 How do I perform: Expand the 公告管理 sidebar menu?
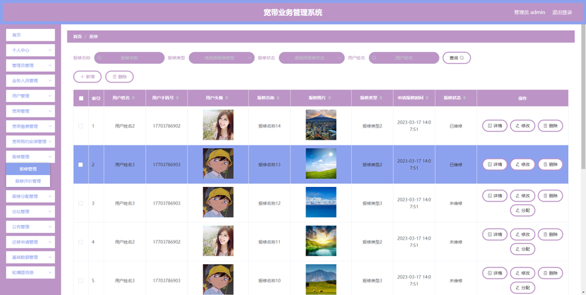click(30, 227)
